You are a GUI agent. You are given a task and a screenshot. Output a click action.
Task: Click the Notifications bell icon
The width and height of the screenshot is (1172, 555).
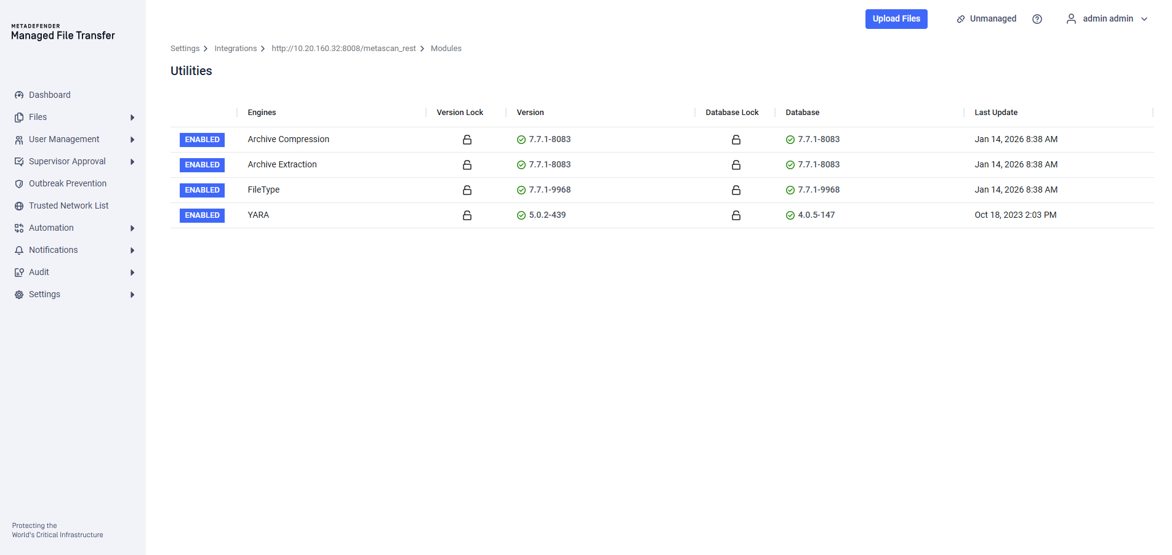[x=19, y=250]
